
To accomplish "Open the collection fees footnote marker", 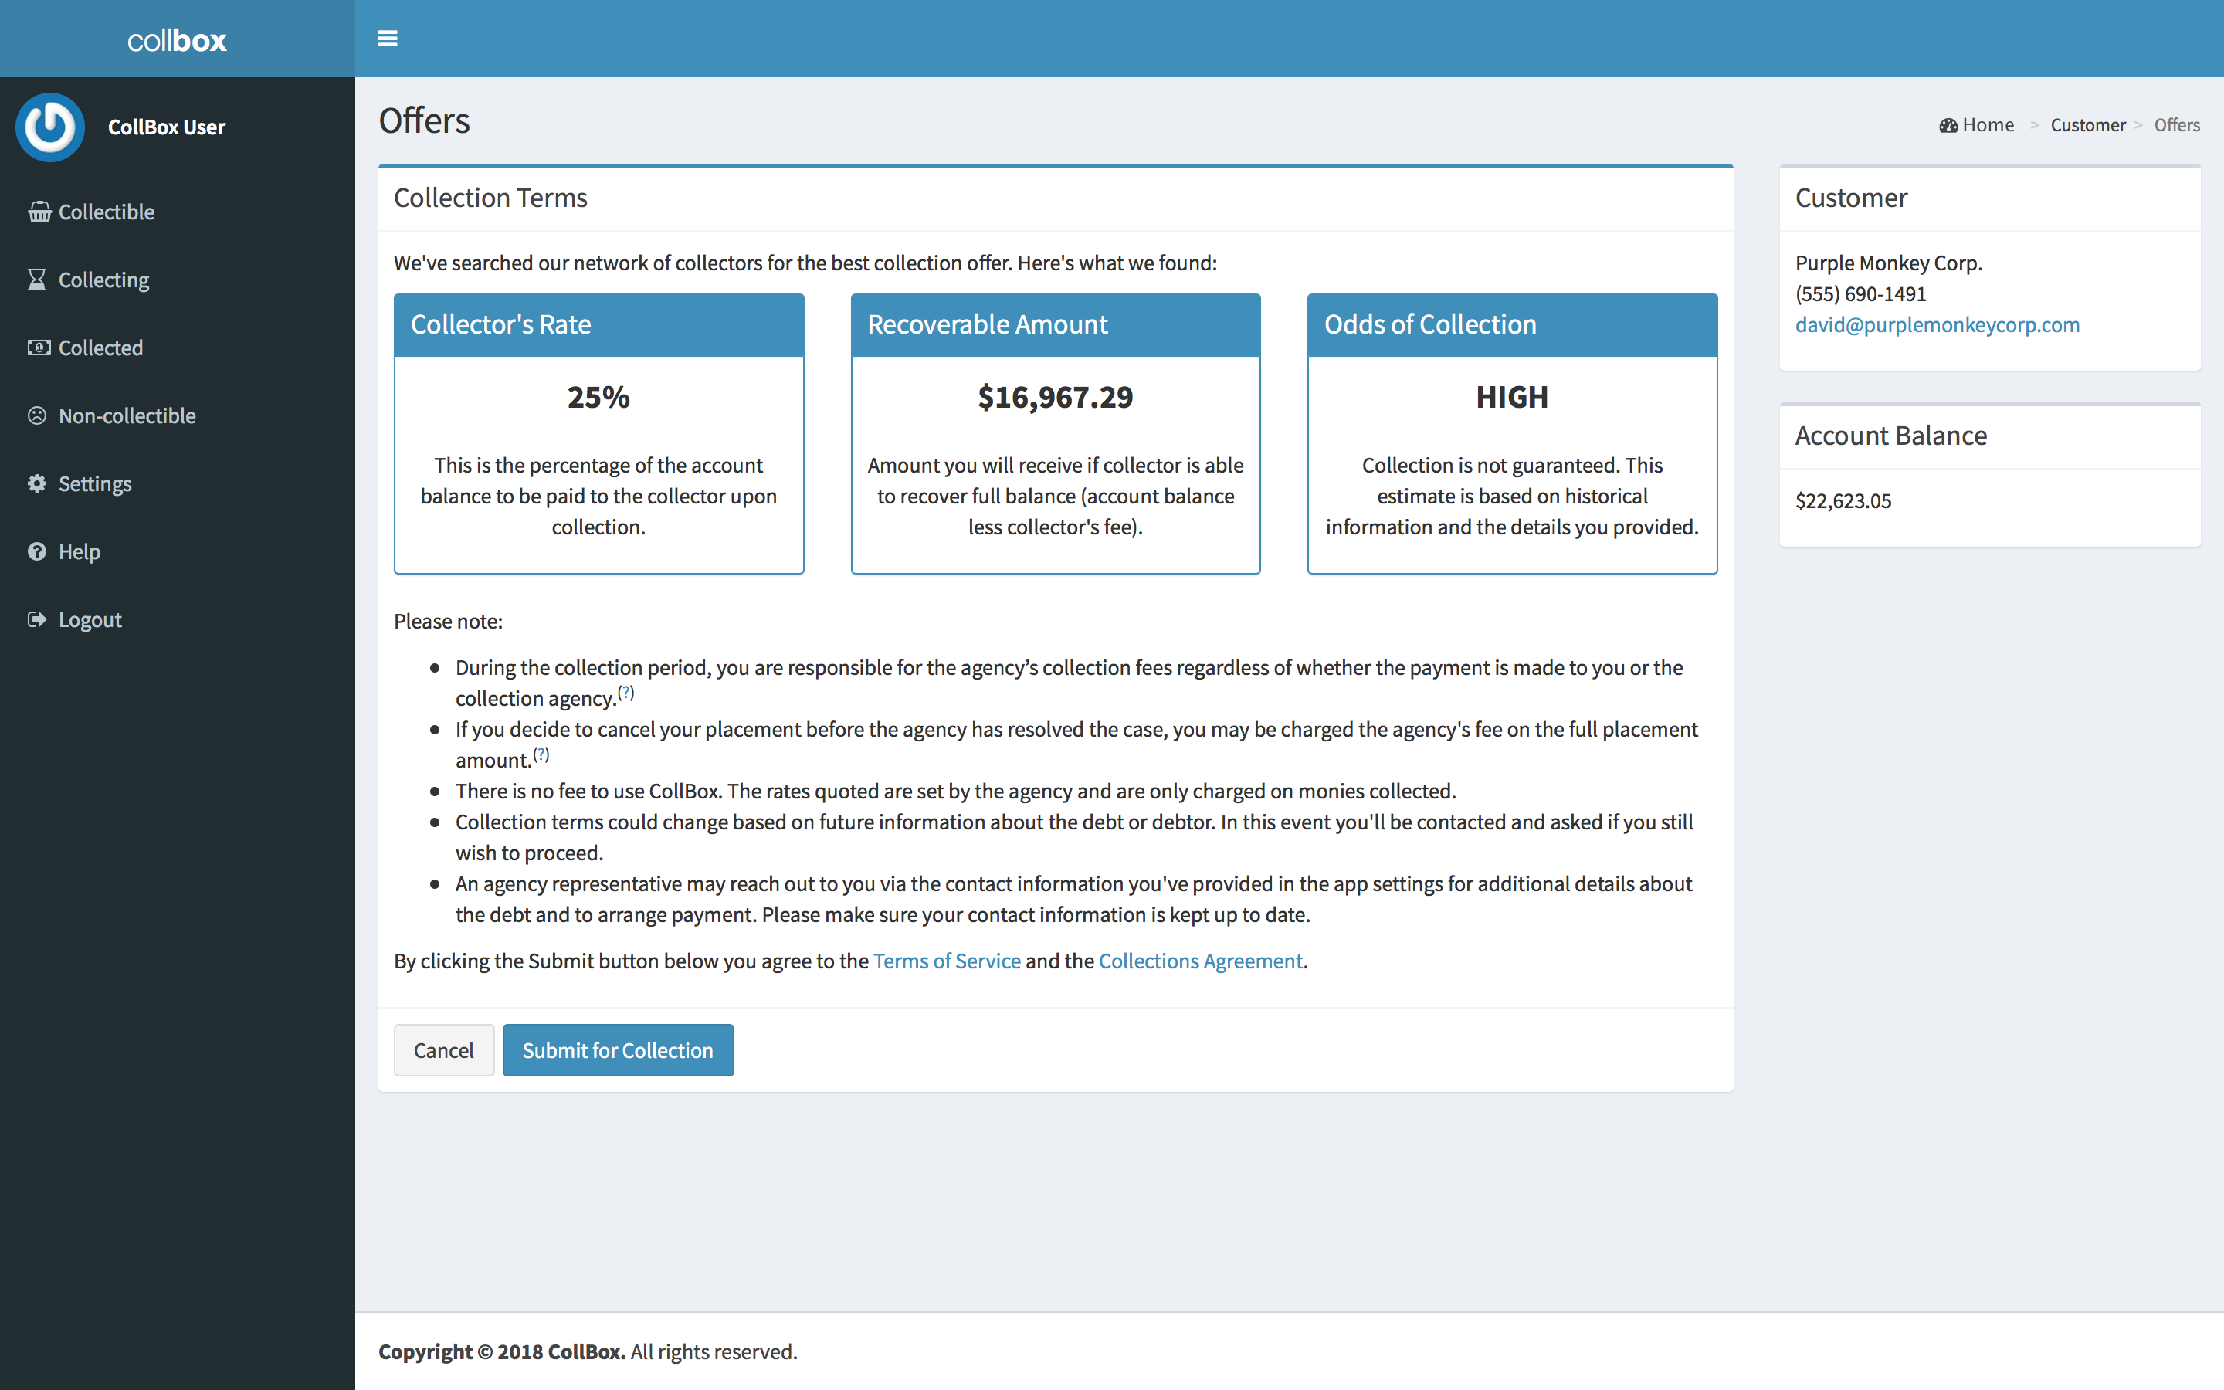I will 625,693.
